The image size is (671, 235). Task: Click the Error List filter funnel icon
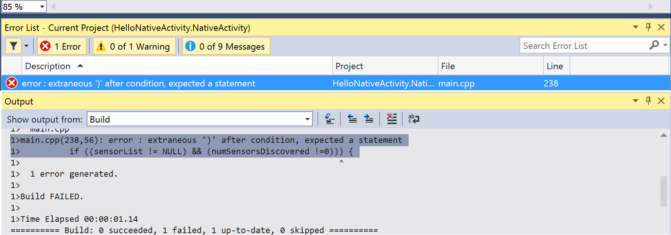click(x=14, y=46)
